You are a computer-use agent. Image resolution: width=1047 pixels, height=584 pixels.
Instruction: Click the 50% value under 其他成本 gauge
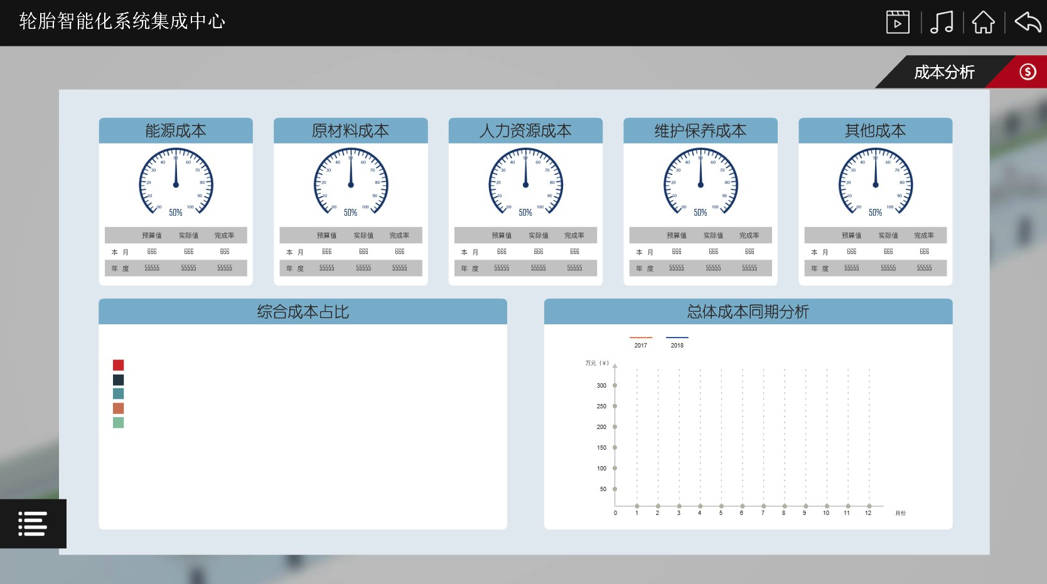(876, 213)
